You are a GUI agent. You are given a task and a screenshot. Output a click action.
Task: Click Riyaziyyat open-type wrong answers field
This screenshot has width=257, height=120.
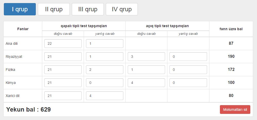188,57
